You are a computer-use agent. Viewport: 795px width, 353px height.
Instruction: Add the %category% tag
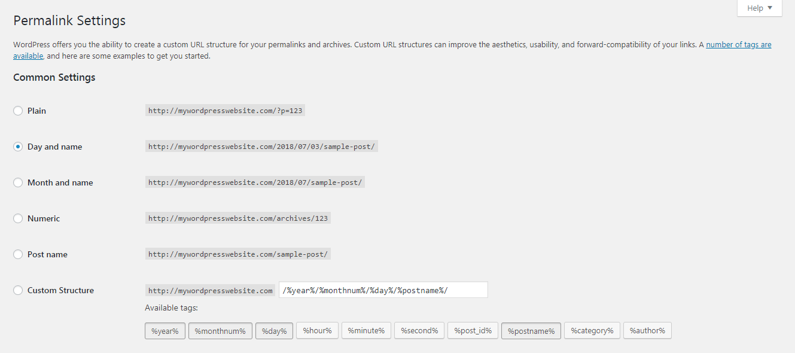[592, 330]
